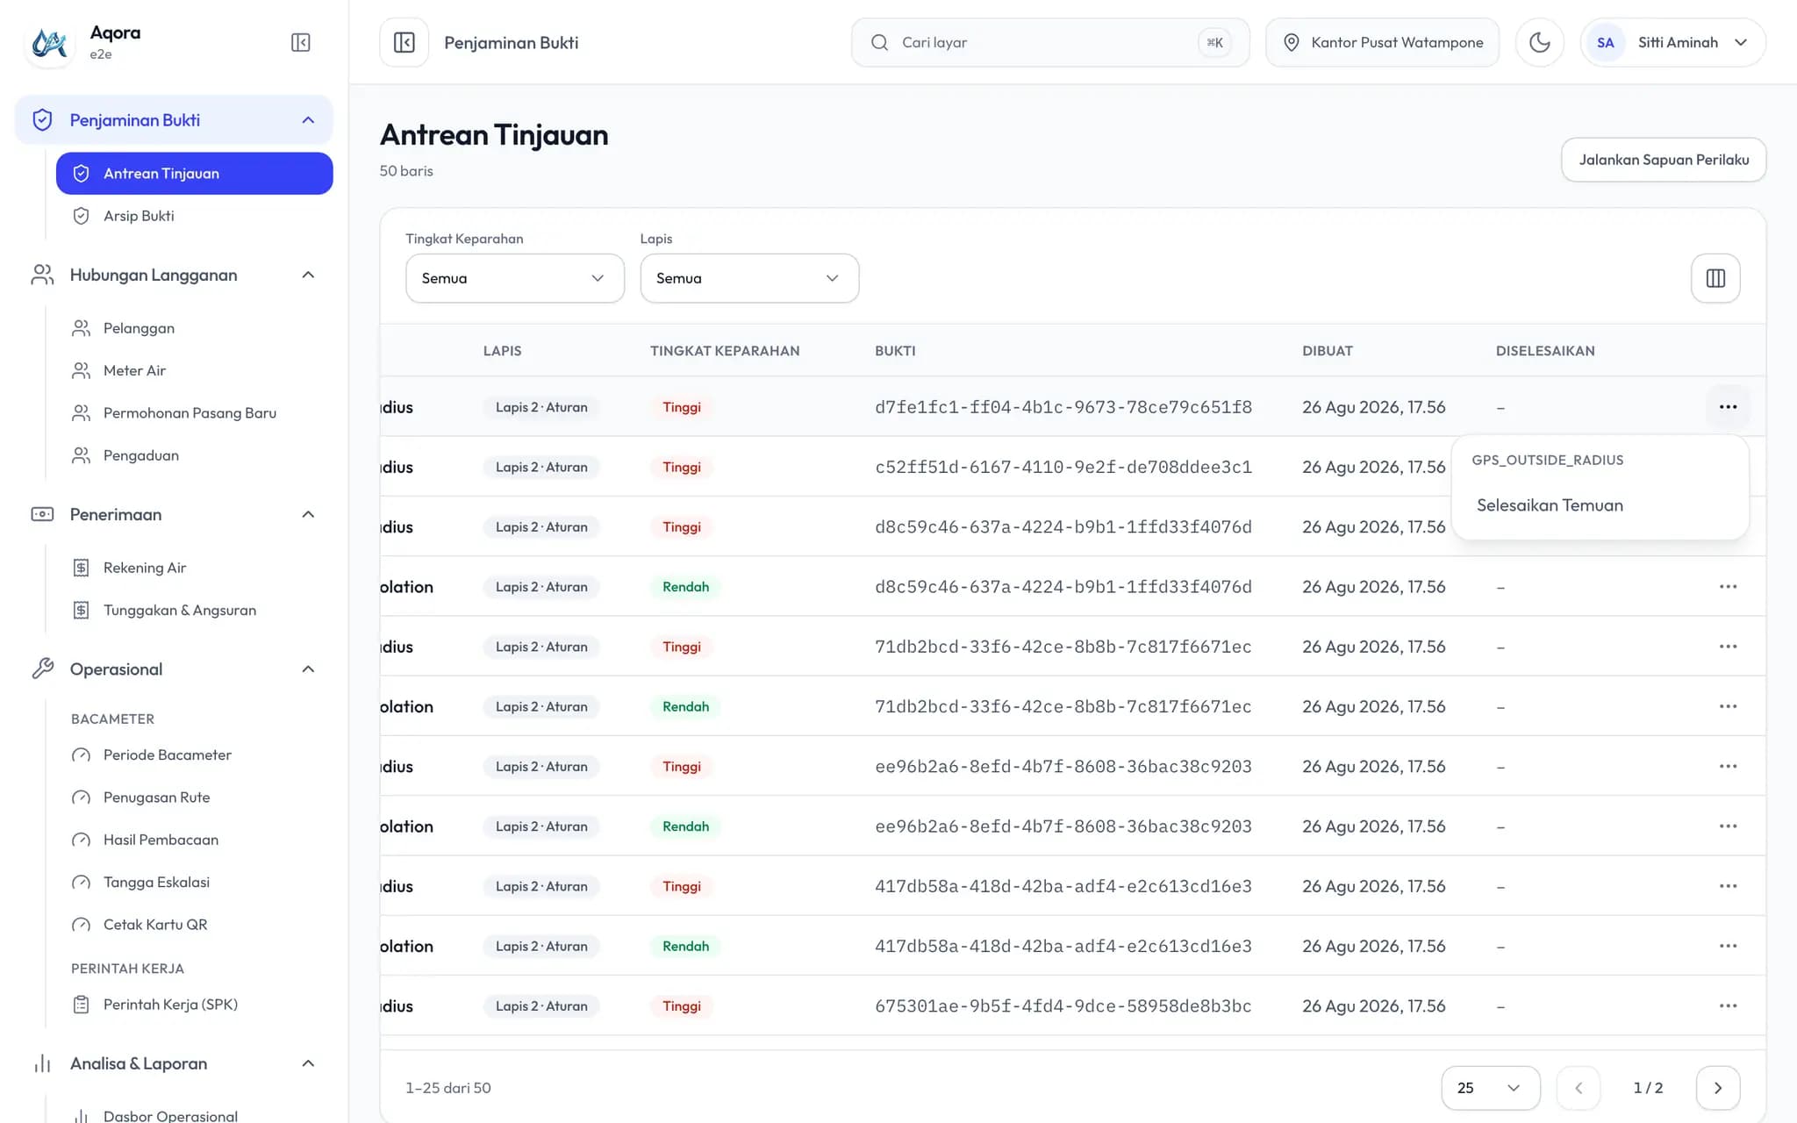Click the location pin for Kantor Pusat Watampone
Image resolution: width=1797 pixels, height=1123 pixels.
coord(1291,42)
